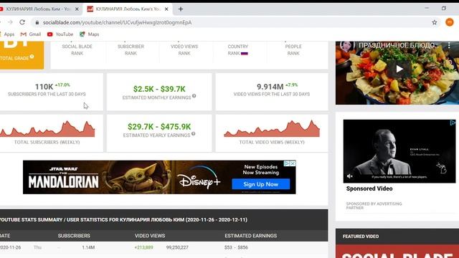The height and width of the screenshot is (258, 459).
Task: Click the 99,250,227 total views cell
Action: click(x=177, y=247)
